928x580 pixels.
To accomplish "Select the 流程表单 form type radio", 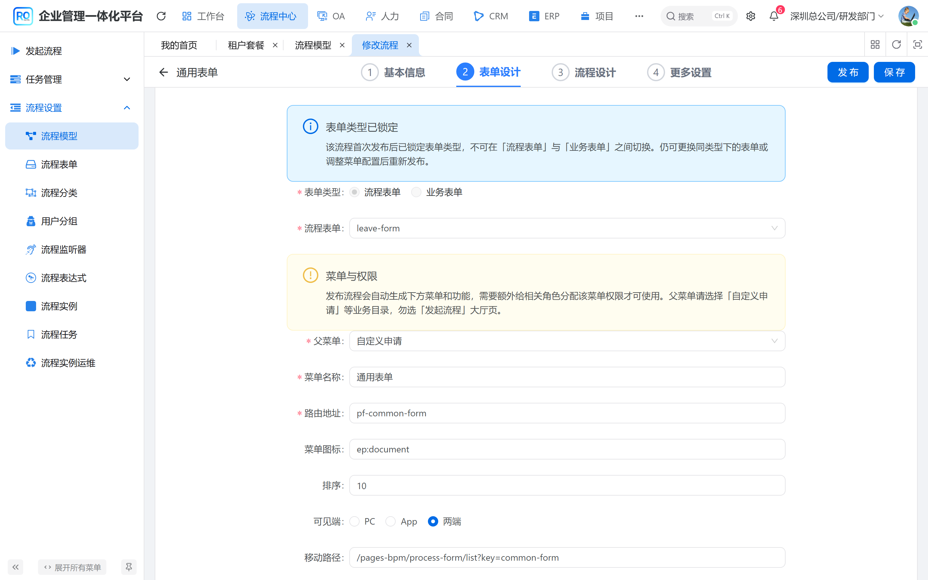I will pos(354,192).
